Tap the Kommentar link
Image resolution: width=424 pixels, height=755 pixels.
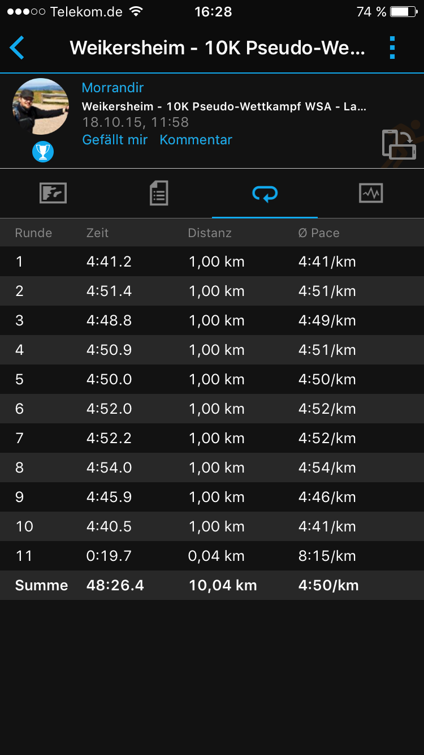click(x=196, y=140)
